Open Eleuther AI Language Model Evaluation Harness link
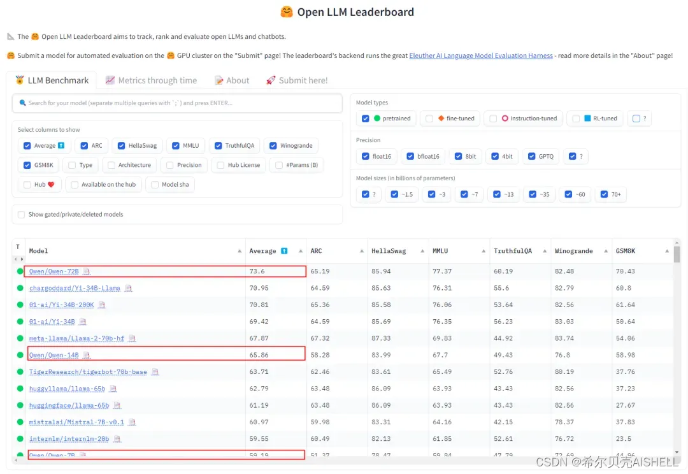688x474 pixels. pos(481,55)
